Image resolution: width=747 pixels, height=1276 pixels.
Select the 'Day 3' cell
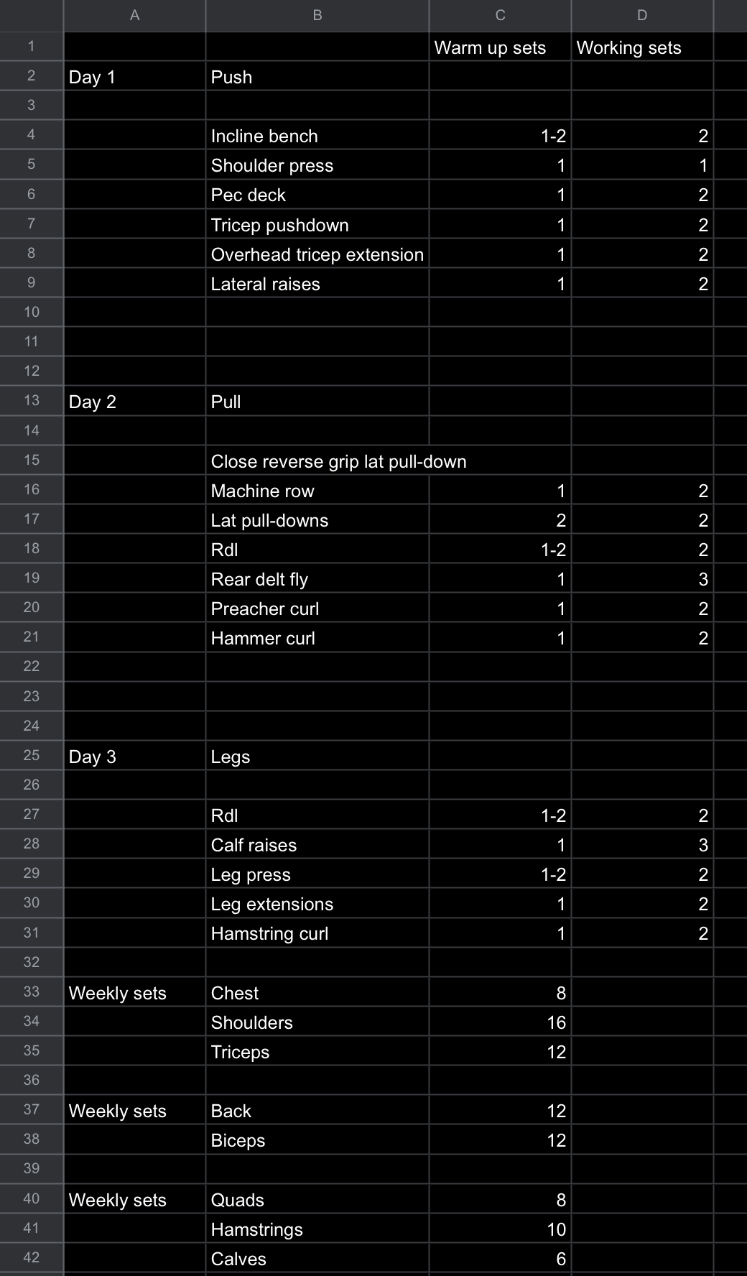(134, 757)
